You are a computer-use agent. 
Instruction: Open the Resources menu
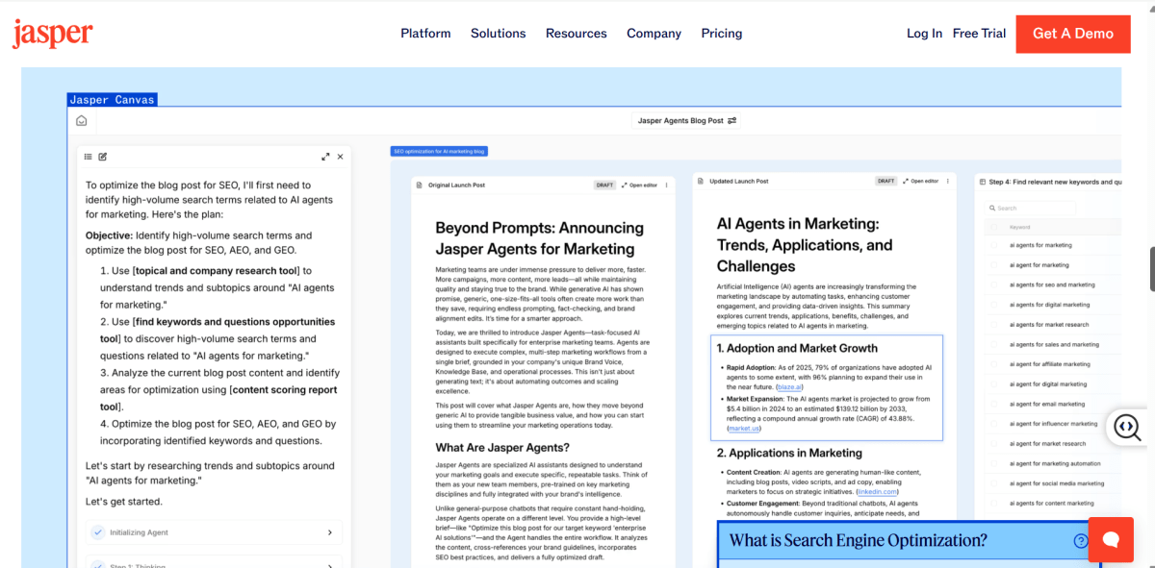576,33
